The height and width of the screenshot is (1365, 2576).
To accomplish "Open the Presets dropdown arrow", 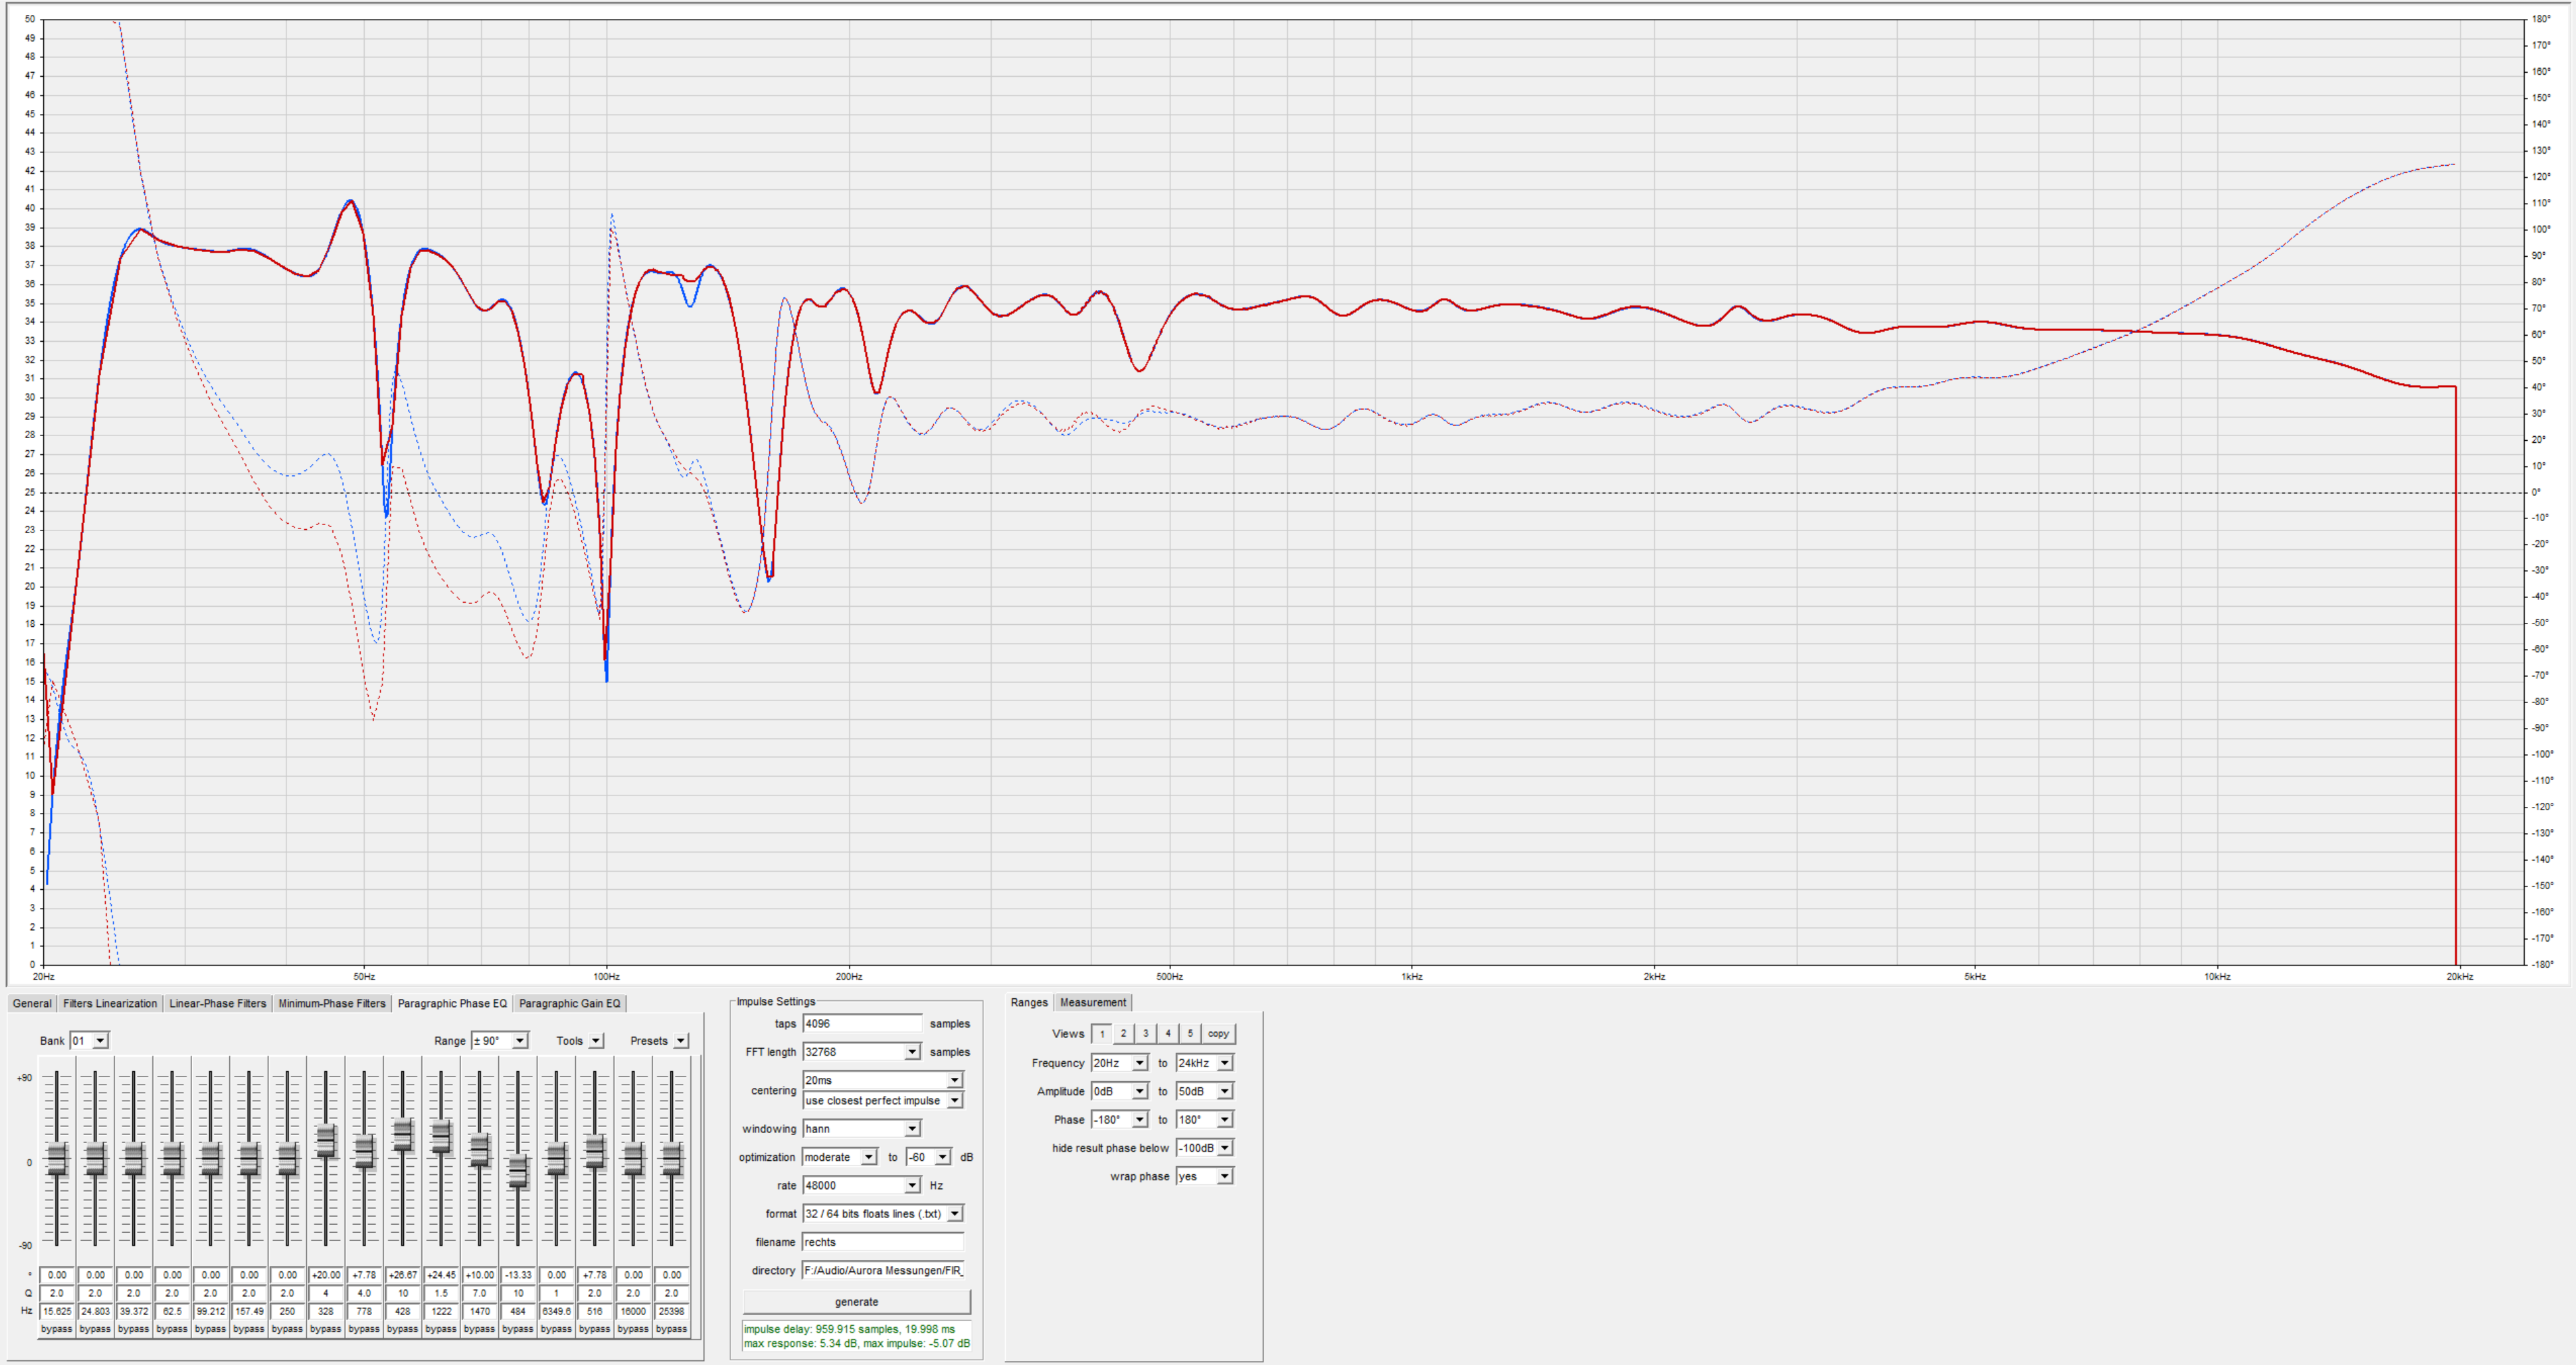I will click(x=681, y=1041).
